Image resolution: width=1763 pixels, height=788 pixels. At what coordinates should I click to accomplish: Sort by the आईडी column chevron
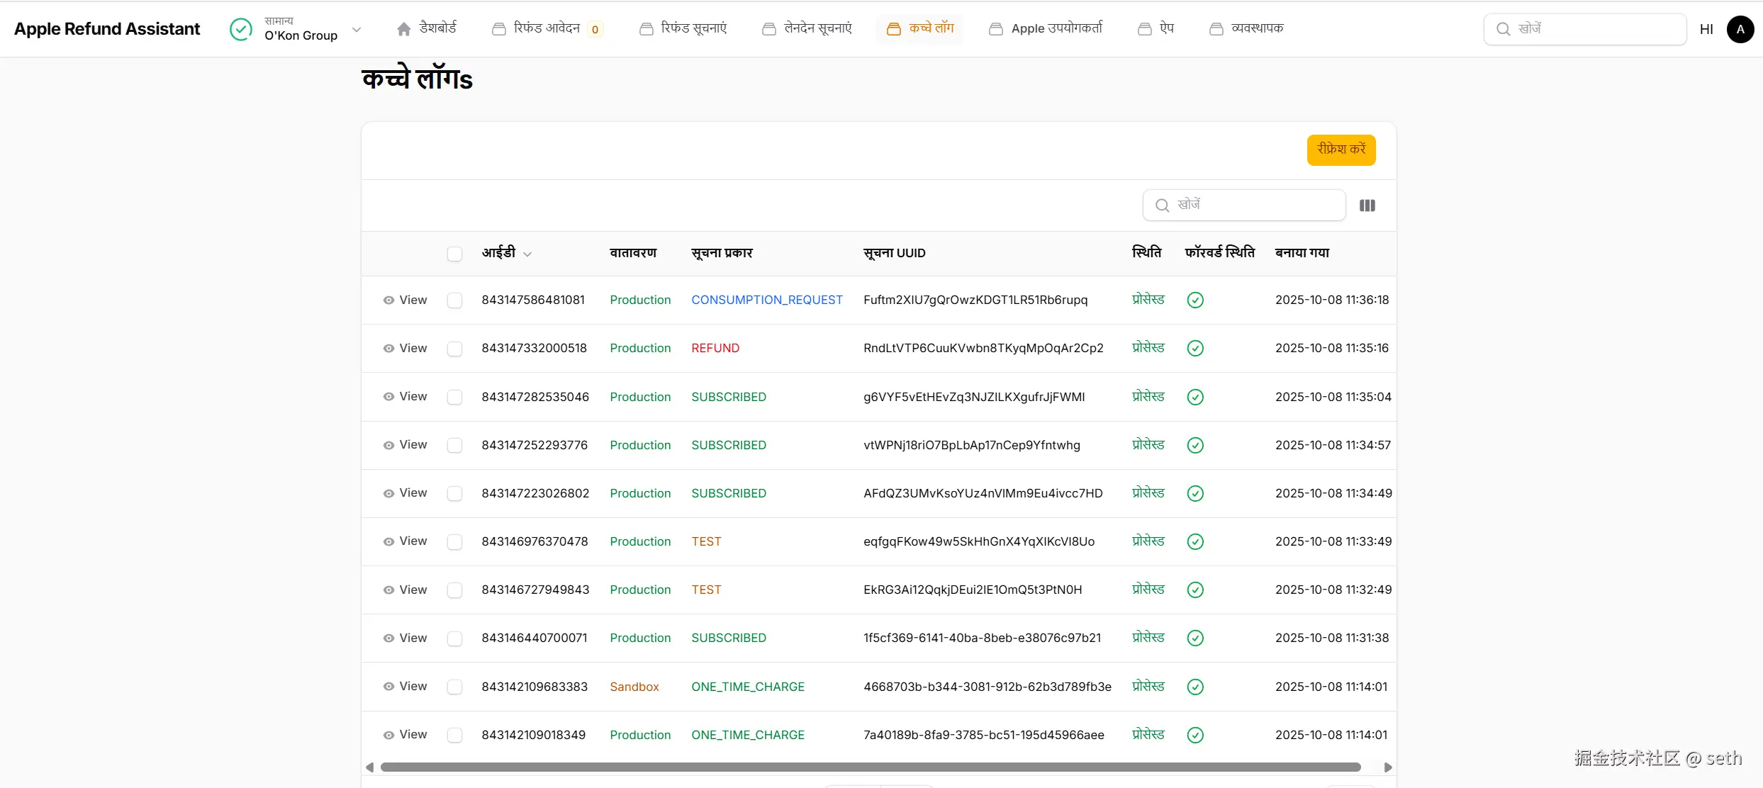click(x=527, y=254)
